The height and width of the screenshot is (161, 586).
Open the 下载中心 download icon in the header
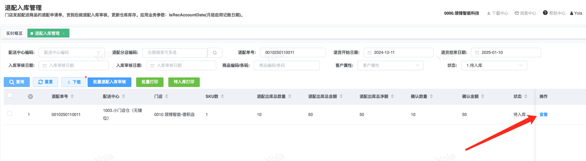(x=489, y=13)
